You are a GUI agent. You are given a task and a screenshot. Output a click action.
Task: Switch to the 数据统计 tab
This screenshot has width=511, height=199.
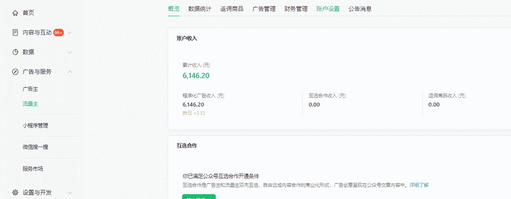[200, 9]
